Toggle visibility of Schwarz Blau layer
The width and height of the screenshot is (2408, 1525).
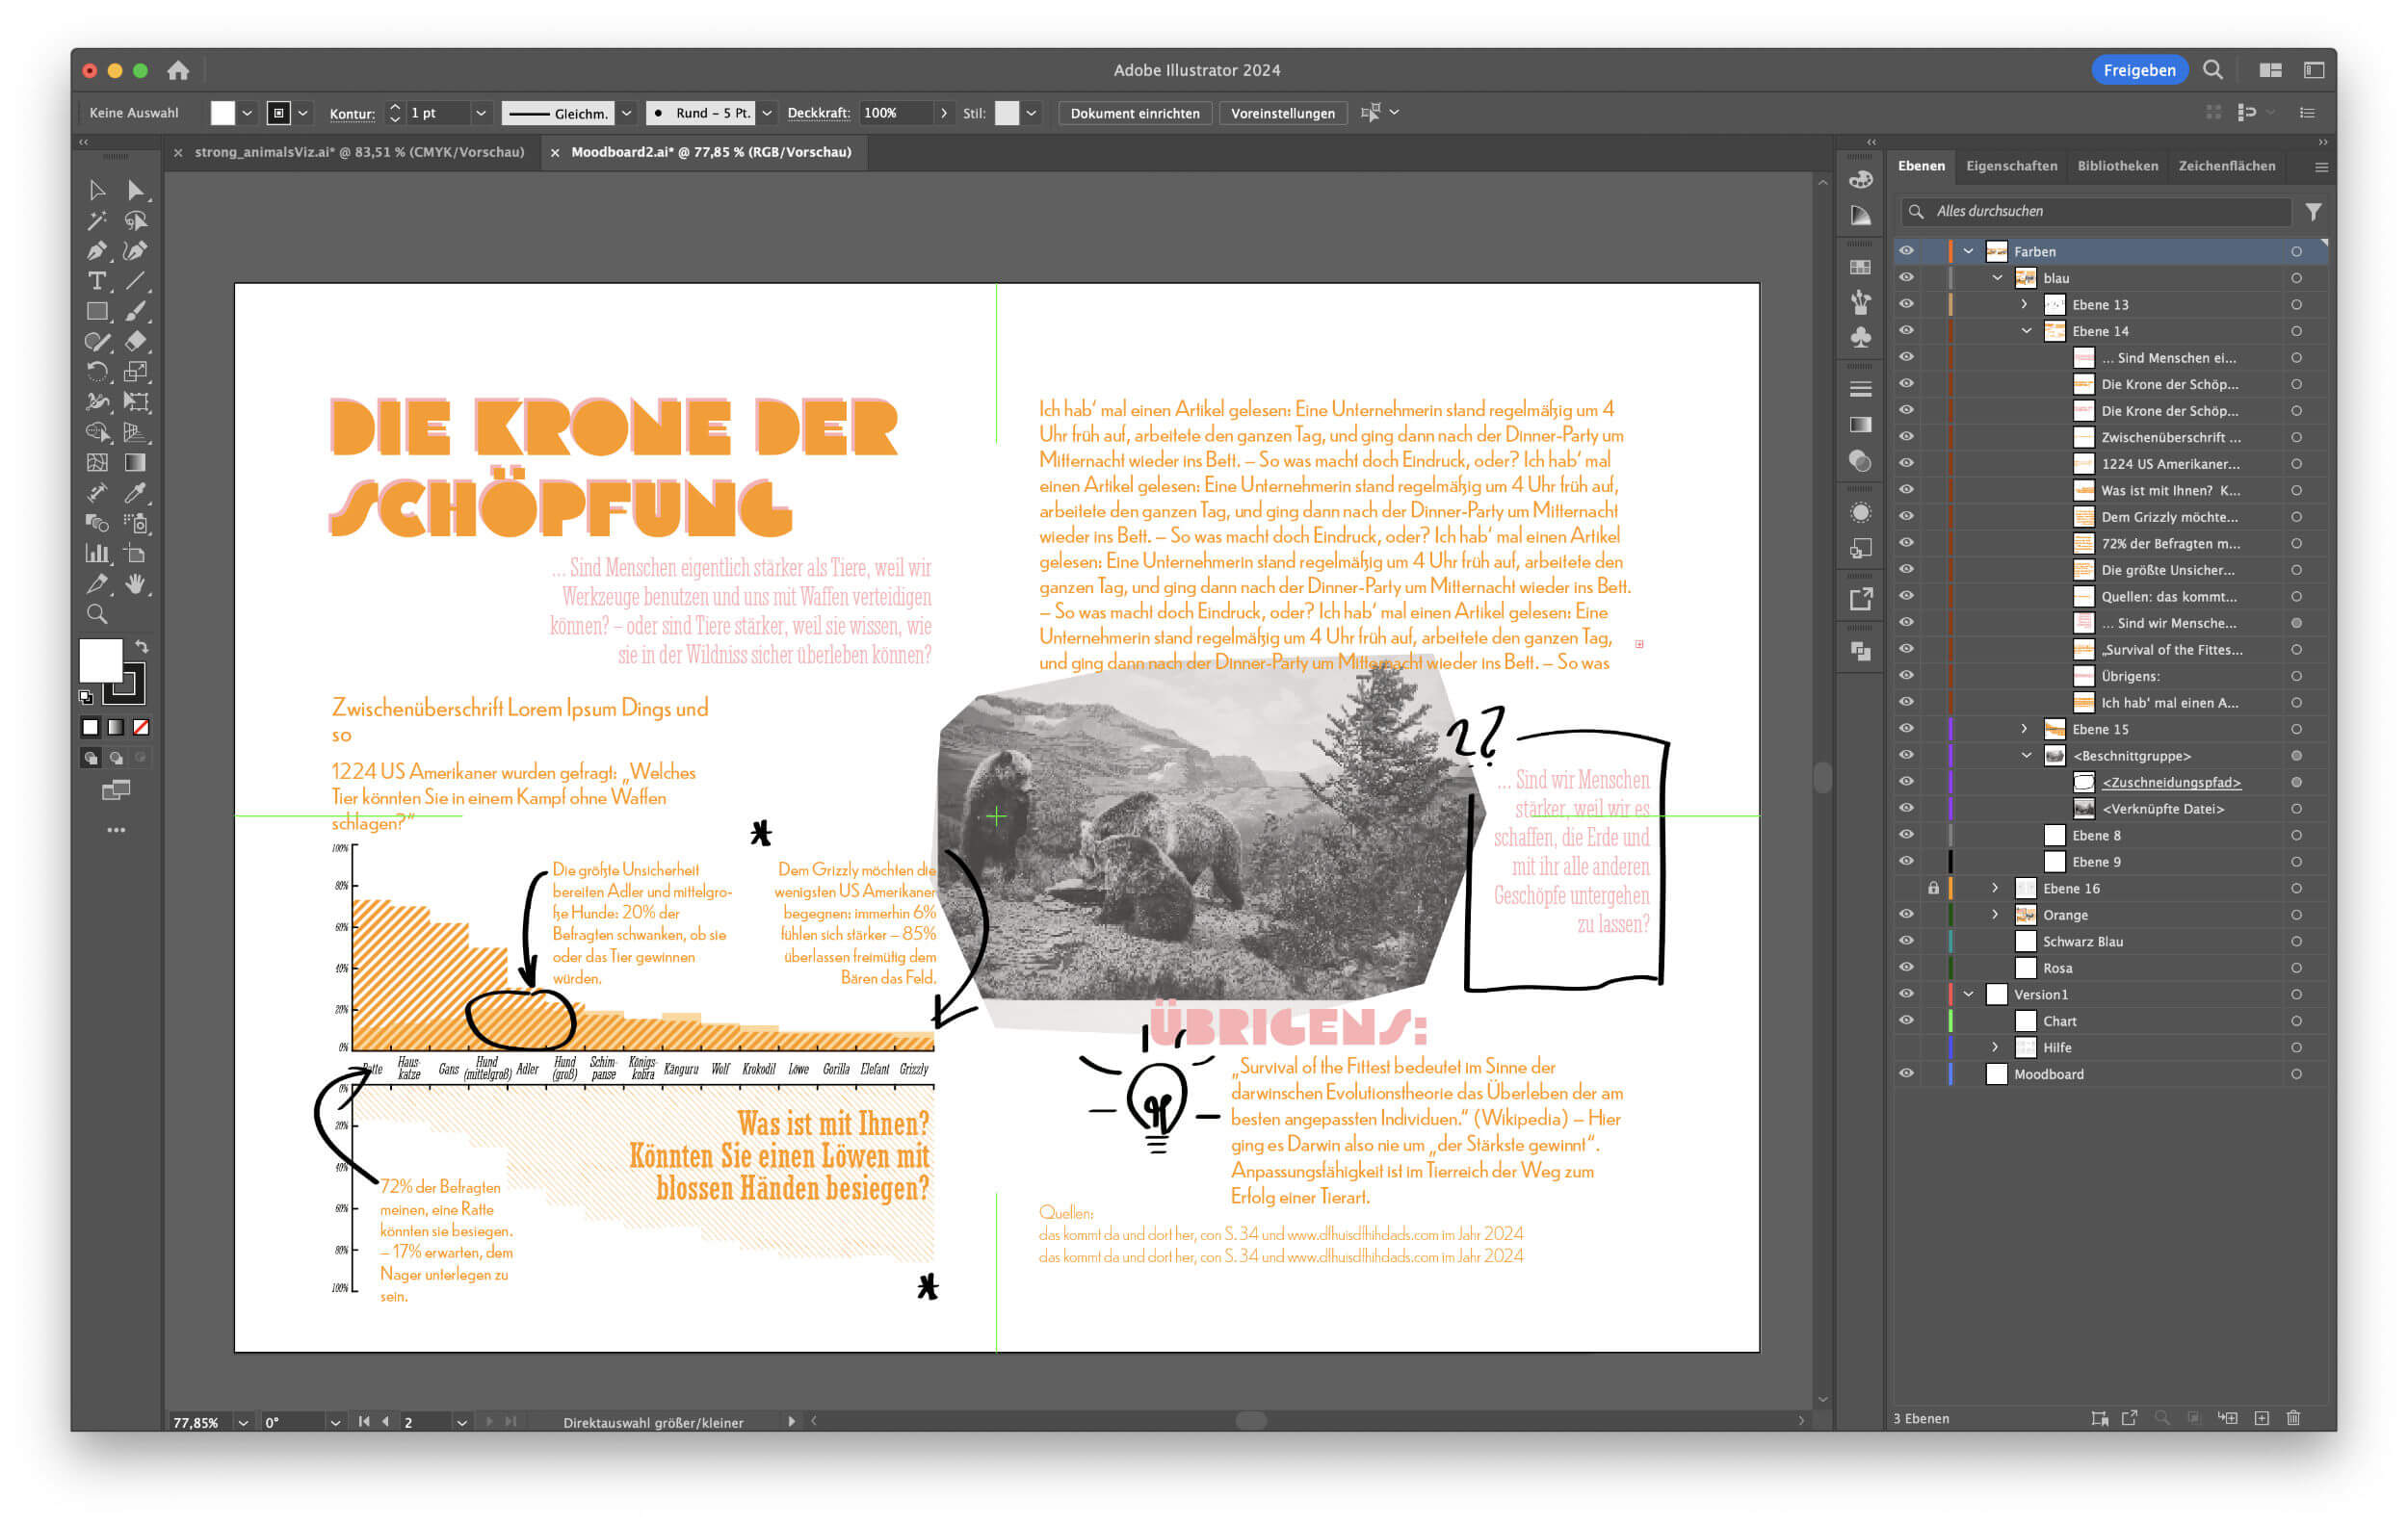[x=1907, y=941]
